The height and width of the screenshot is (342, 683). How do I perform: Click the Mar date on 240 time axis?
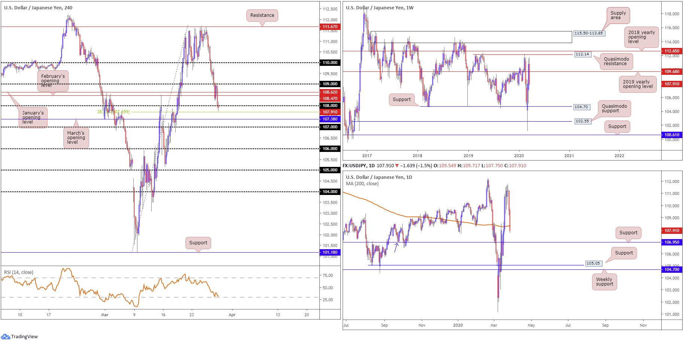[x=105, y=315]
